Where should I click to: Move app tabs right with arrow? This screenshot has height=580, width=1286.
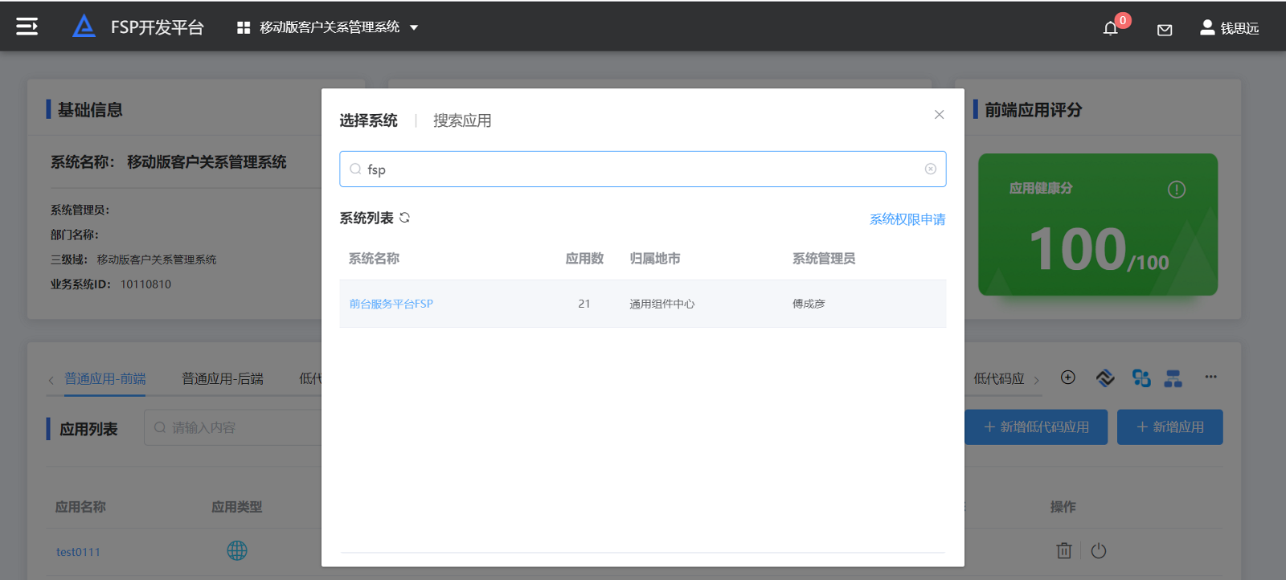click(x=1036, y=380)
